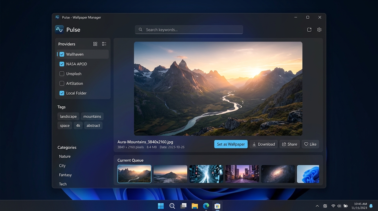Viewport: 378px width, 211px height.
Task: Select the Windows bloom queue thumbnail
Action: tap(308, 174)
